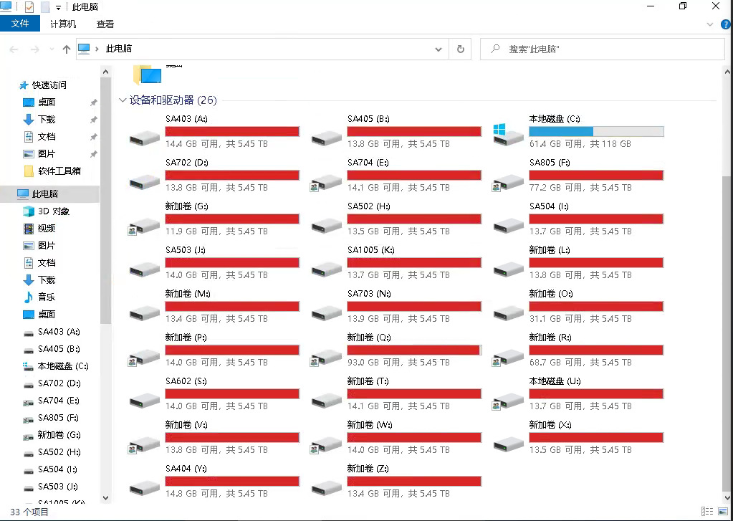Select the SA805 (F:) shared drive icon
Viewport: 733px width, 521px height.
click(508, 183)
